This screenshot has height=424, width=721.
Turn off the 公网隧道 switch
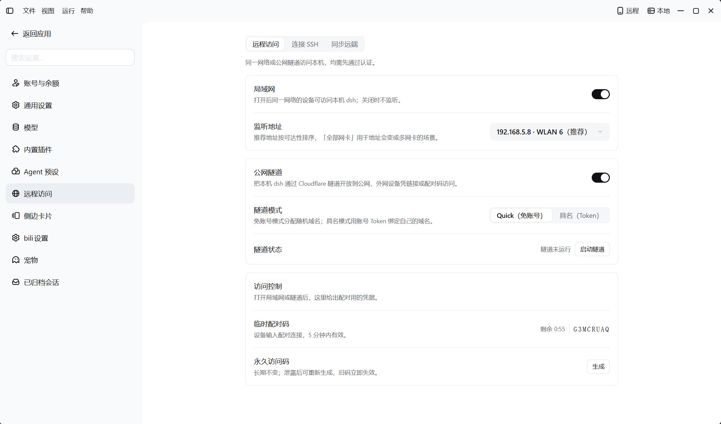click(x=600, y=178)
